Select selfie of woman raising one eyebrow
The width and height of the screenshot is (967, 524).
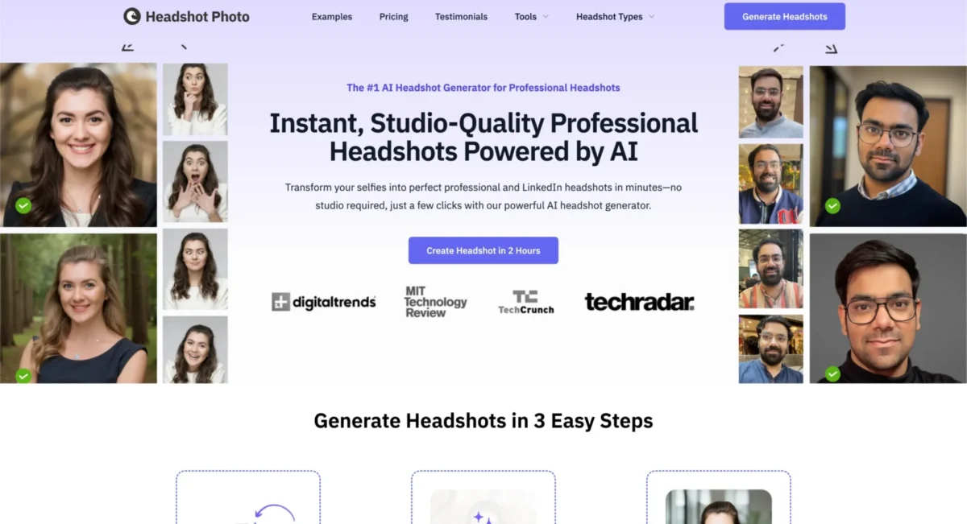[195, 269]
